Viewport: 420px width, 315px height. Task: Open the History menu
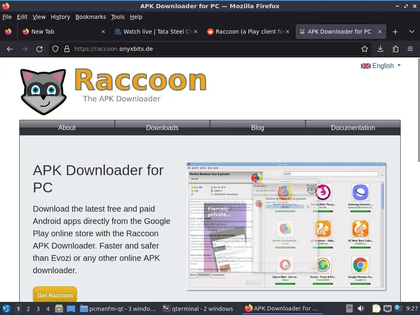(61, 17)
